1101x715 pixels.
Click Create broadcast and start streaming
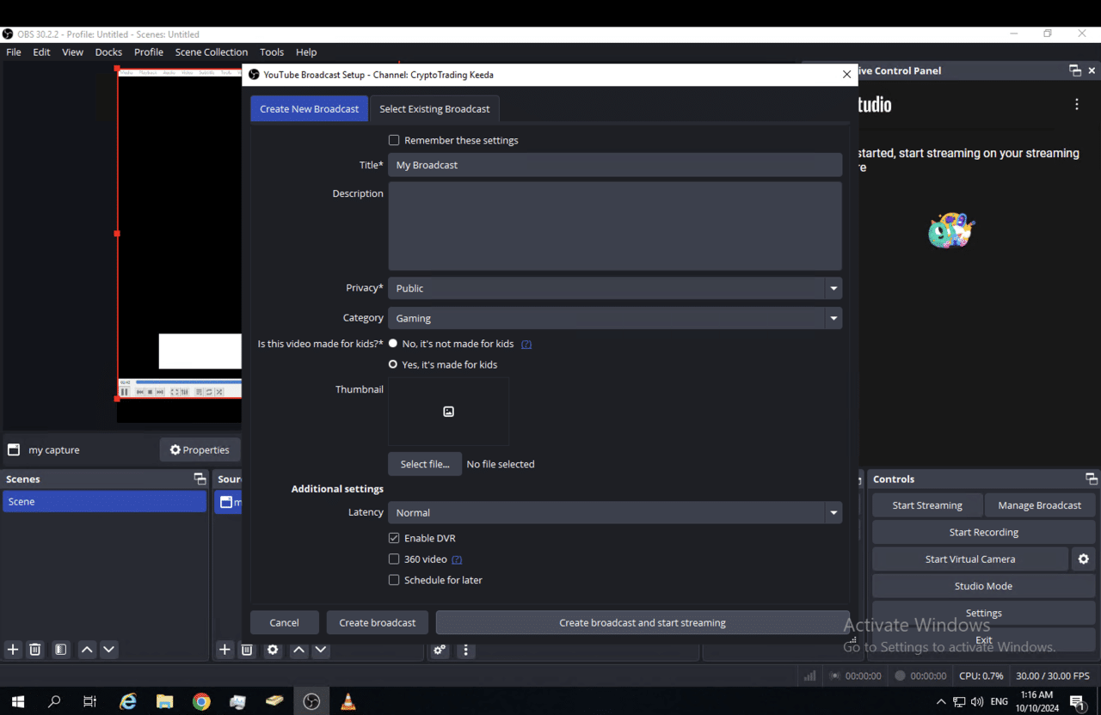tap(642, 622)
